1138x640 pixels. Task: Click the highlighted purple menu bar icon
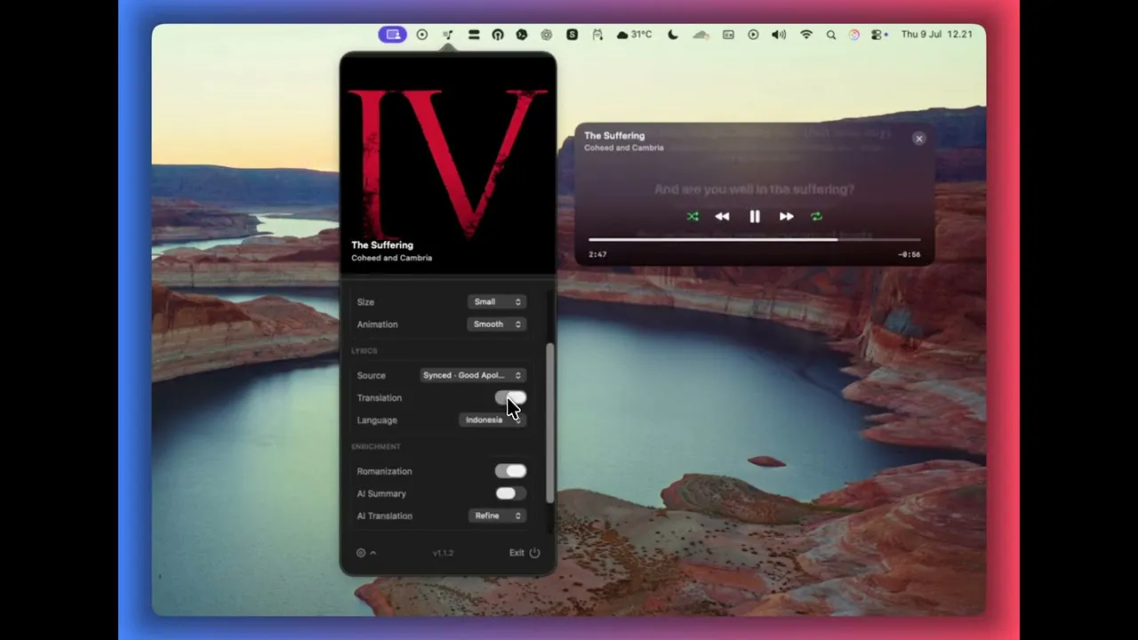click(392, 35)
